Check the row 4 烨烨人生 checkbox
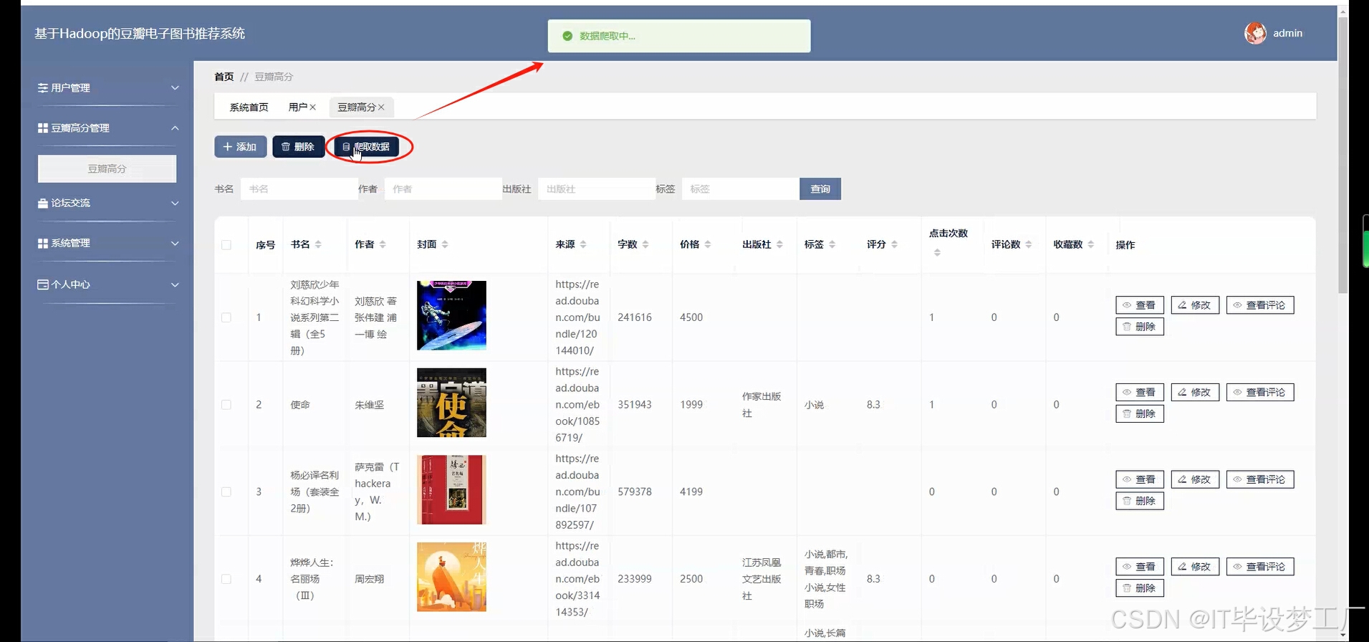The height and width of the screenshot is (642, 1369). pos(226,579)
